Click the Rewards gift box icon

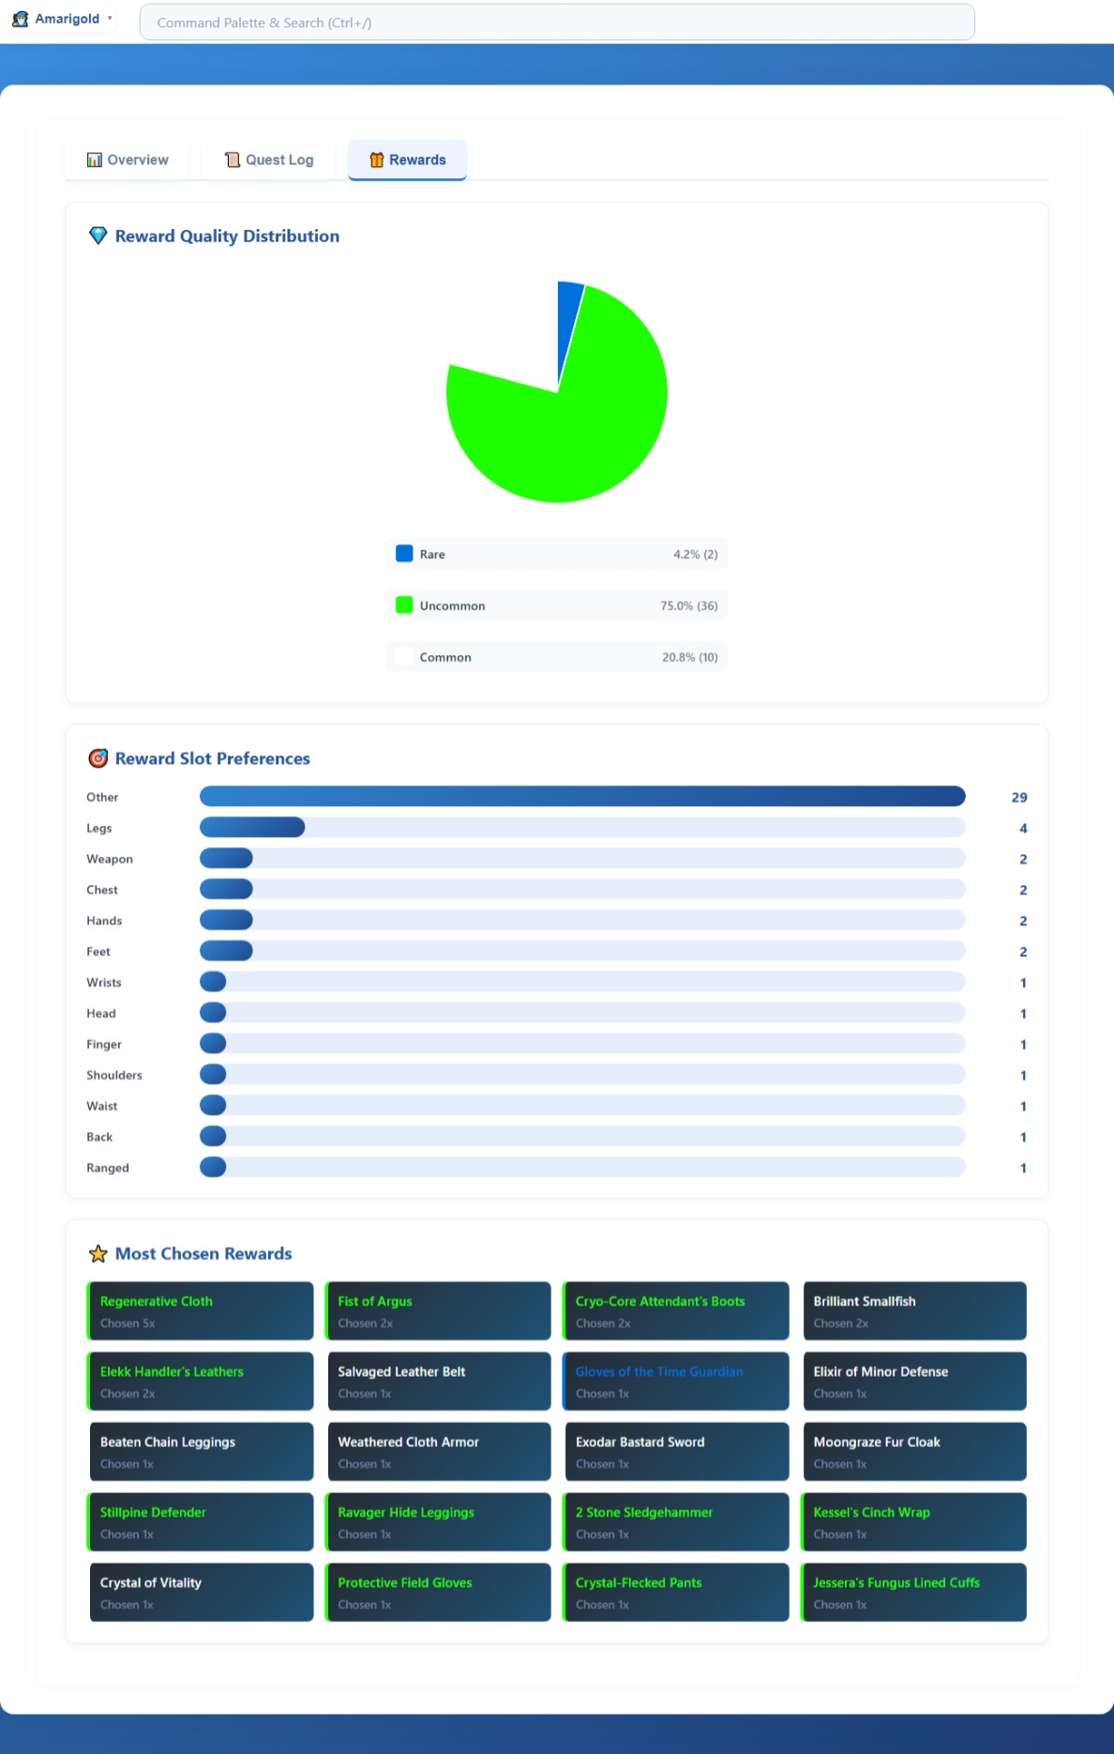pos(377,160)
